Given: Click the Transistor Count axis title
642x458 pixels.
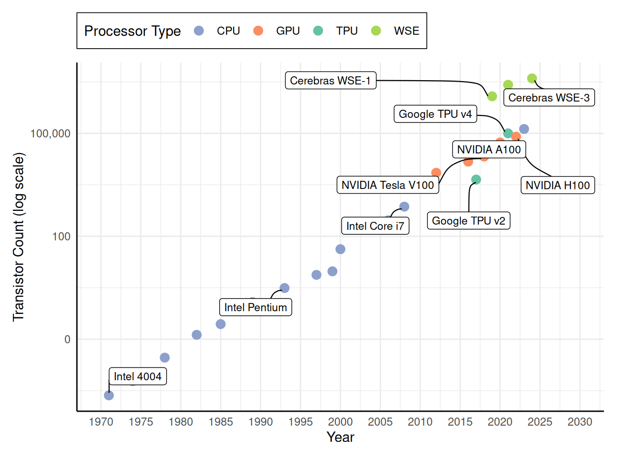Looking at the screenshot, I should 18,237.
